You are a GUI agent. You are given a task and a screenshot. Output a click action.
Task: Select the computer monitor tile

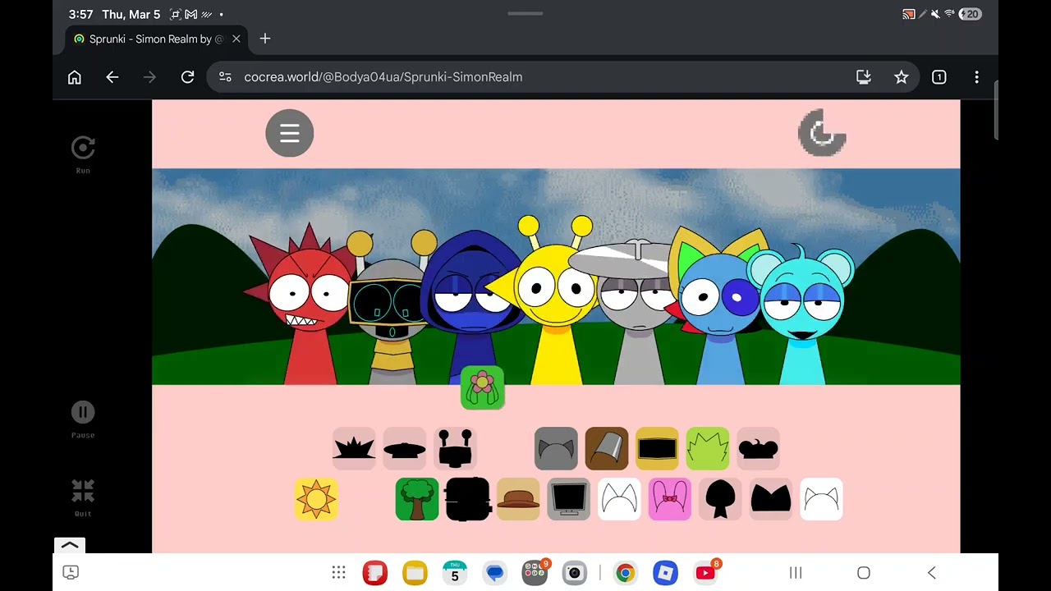coord(568,499)
